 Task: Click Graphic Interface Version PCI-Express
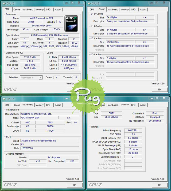pyautogui.click(x=54, y=158)
